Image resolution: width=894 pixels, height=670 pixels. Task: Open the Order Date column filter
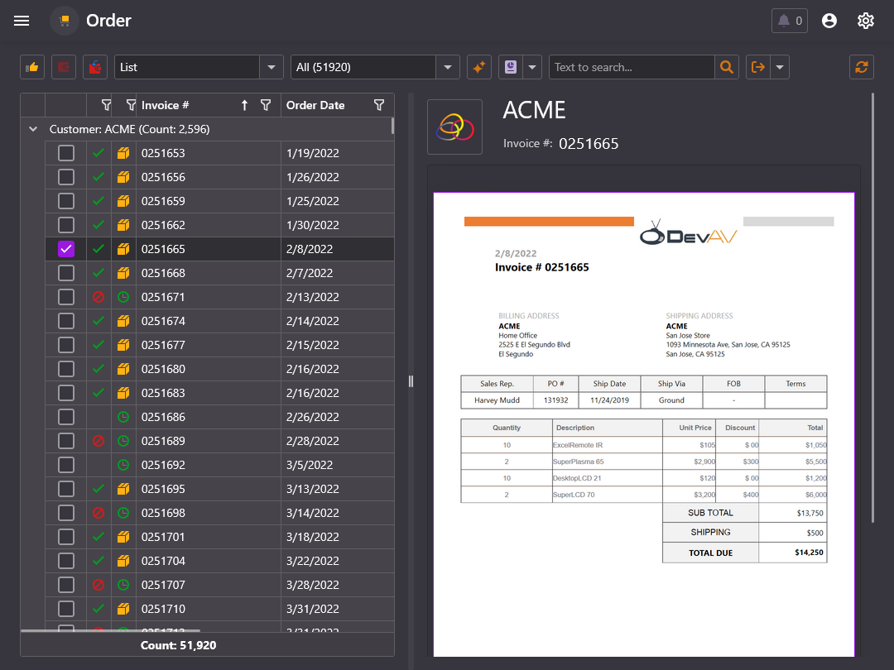click(x=379, y=105)
